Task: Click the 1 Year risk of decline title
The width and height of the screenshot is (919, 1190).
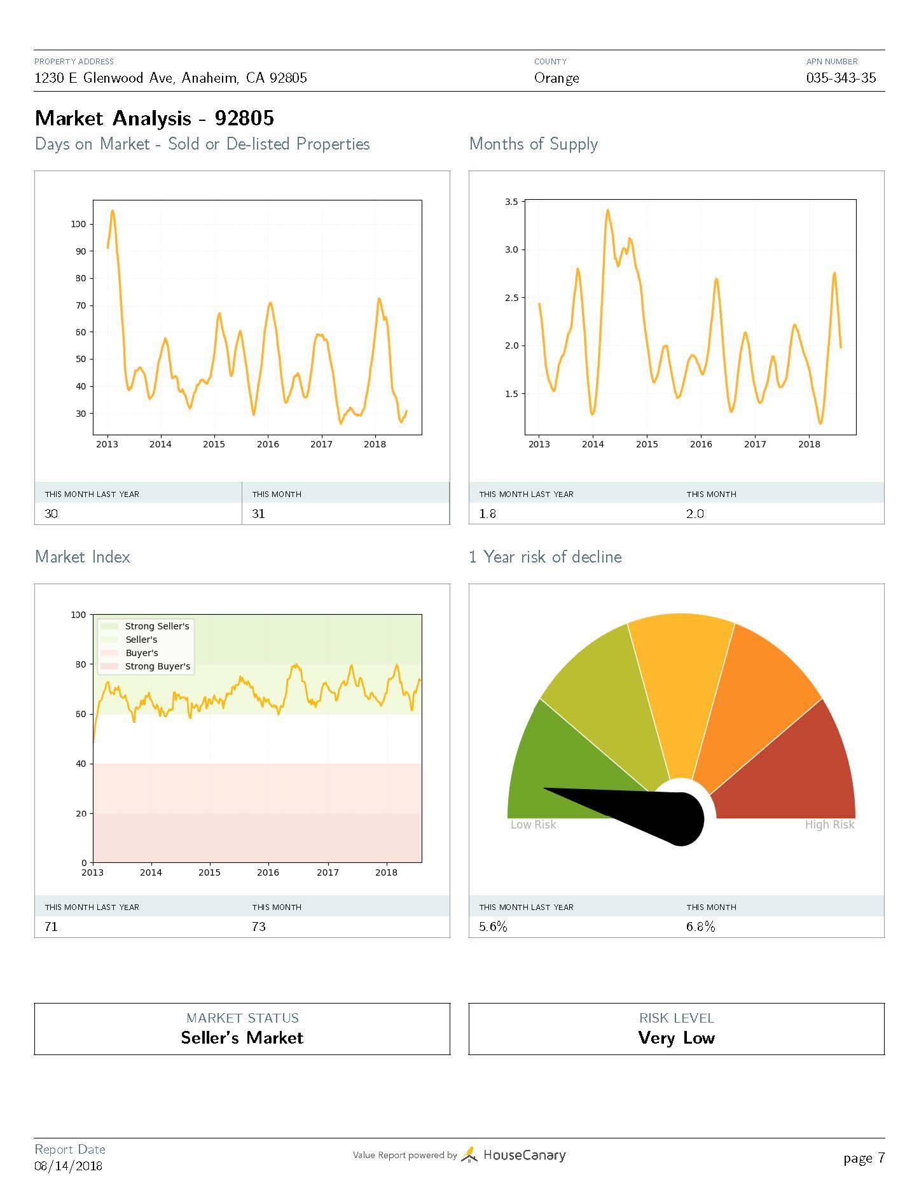Action: [545, 557]
